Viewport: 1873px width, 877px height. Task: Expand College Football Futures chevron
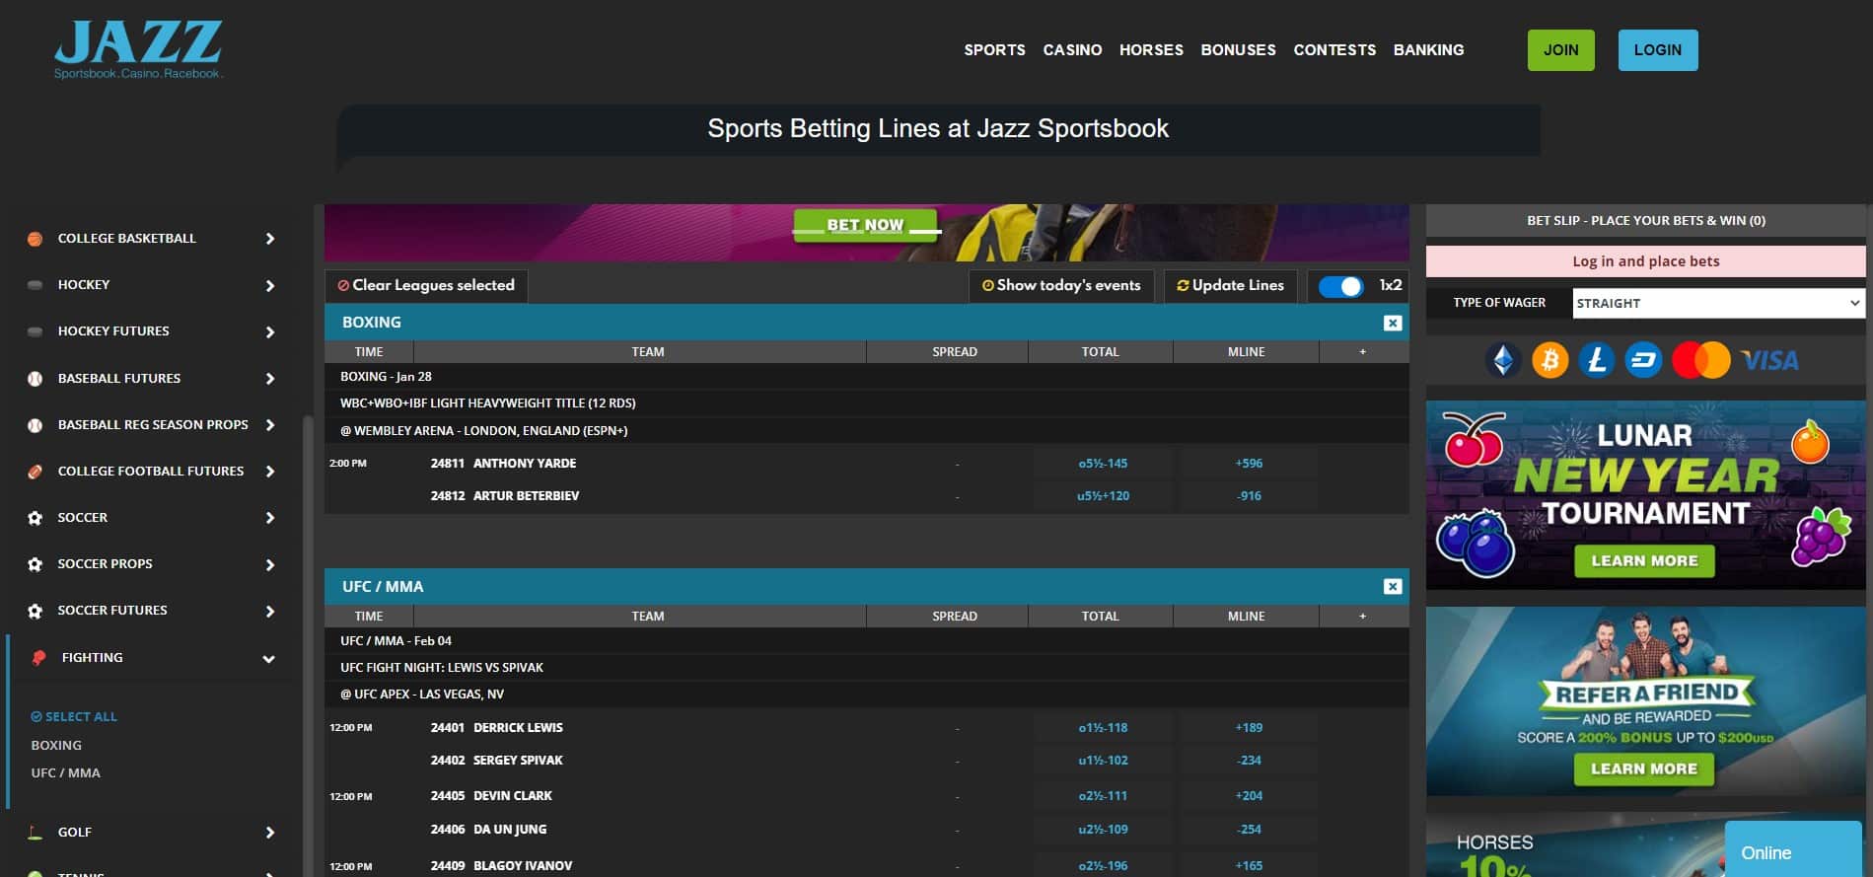click(269, 472)
